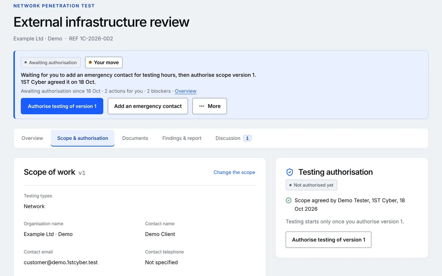Click the blue Authorise testing of version 1 button
This screenshot has height=276, width=442.
click(62, 106)
